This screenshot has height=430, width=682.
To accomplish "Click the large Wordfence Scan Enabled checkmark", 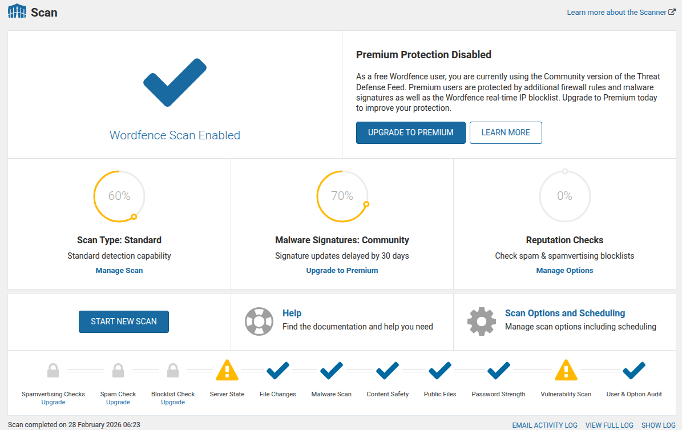I will (x=175, y=82).
